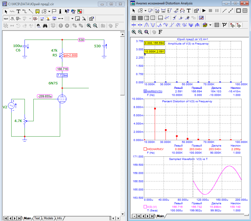The image size is (251, 221).
Task: Click the 'P' icon in analysis toolbar
Action: point(225,25)
